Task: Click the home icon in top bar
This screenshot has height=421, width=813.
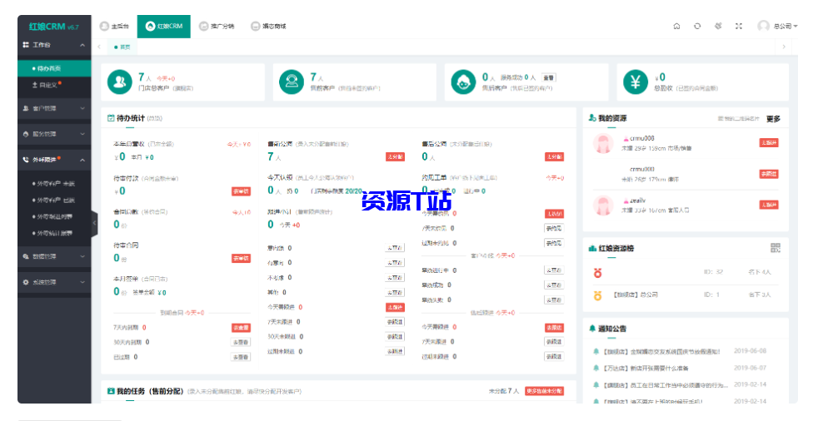Action: coord(676,26)
